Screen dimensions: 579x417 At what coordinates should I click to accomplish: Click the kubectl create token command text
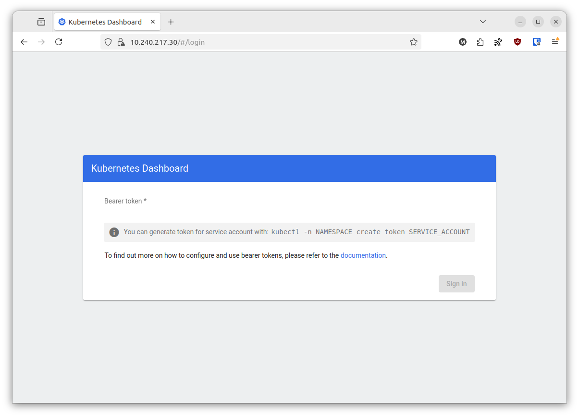tap(370, 232)
